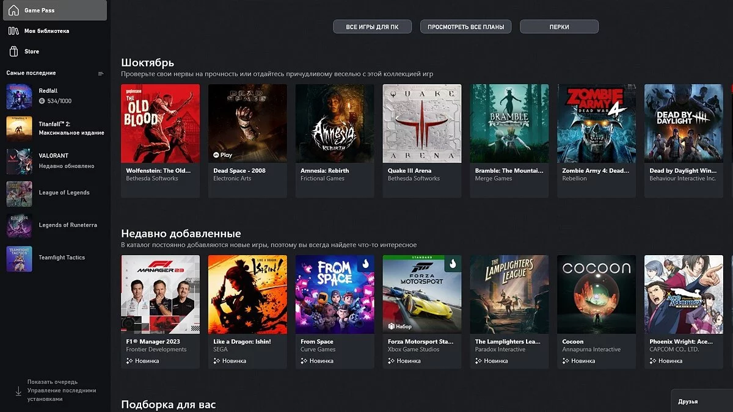The image size is (733, 412).
Task: Open the Моя библиотека menu item
Action: 46,31
